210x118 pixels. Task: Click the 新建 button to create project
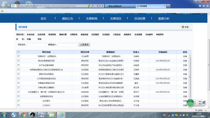(185, 27)
